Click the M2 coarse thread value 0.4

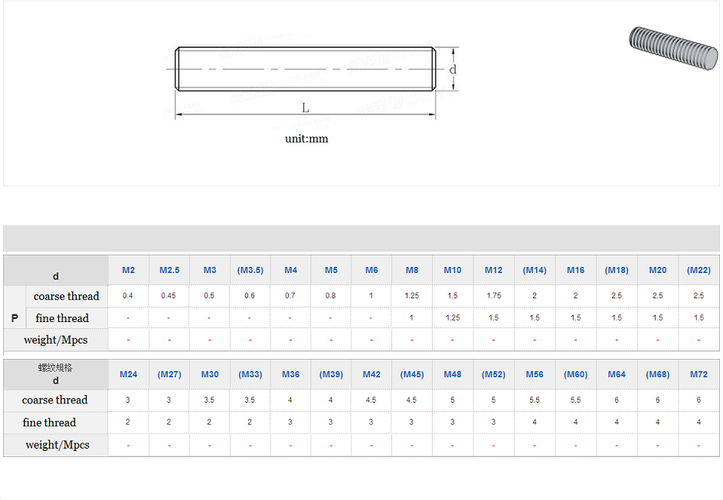tap(128, 295)
